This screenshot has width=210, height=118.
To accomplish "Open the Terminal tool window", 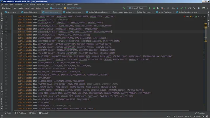I will [x=43, y=113].
